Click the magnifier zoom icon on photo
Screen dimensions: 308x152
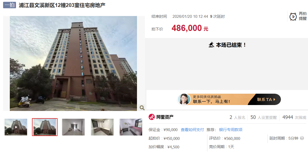point(142,108)
